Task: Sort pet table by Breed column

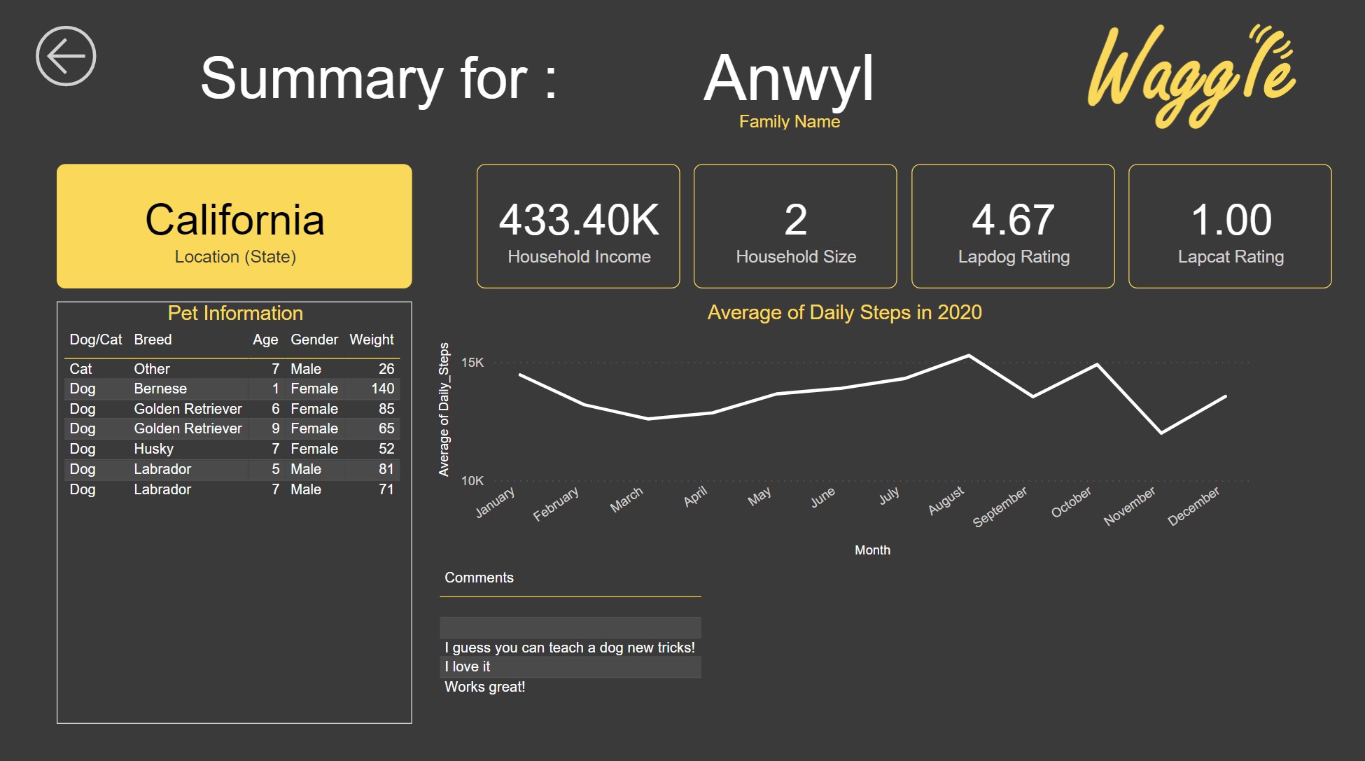Action: click(153, 339)
